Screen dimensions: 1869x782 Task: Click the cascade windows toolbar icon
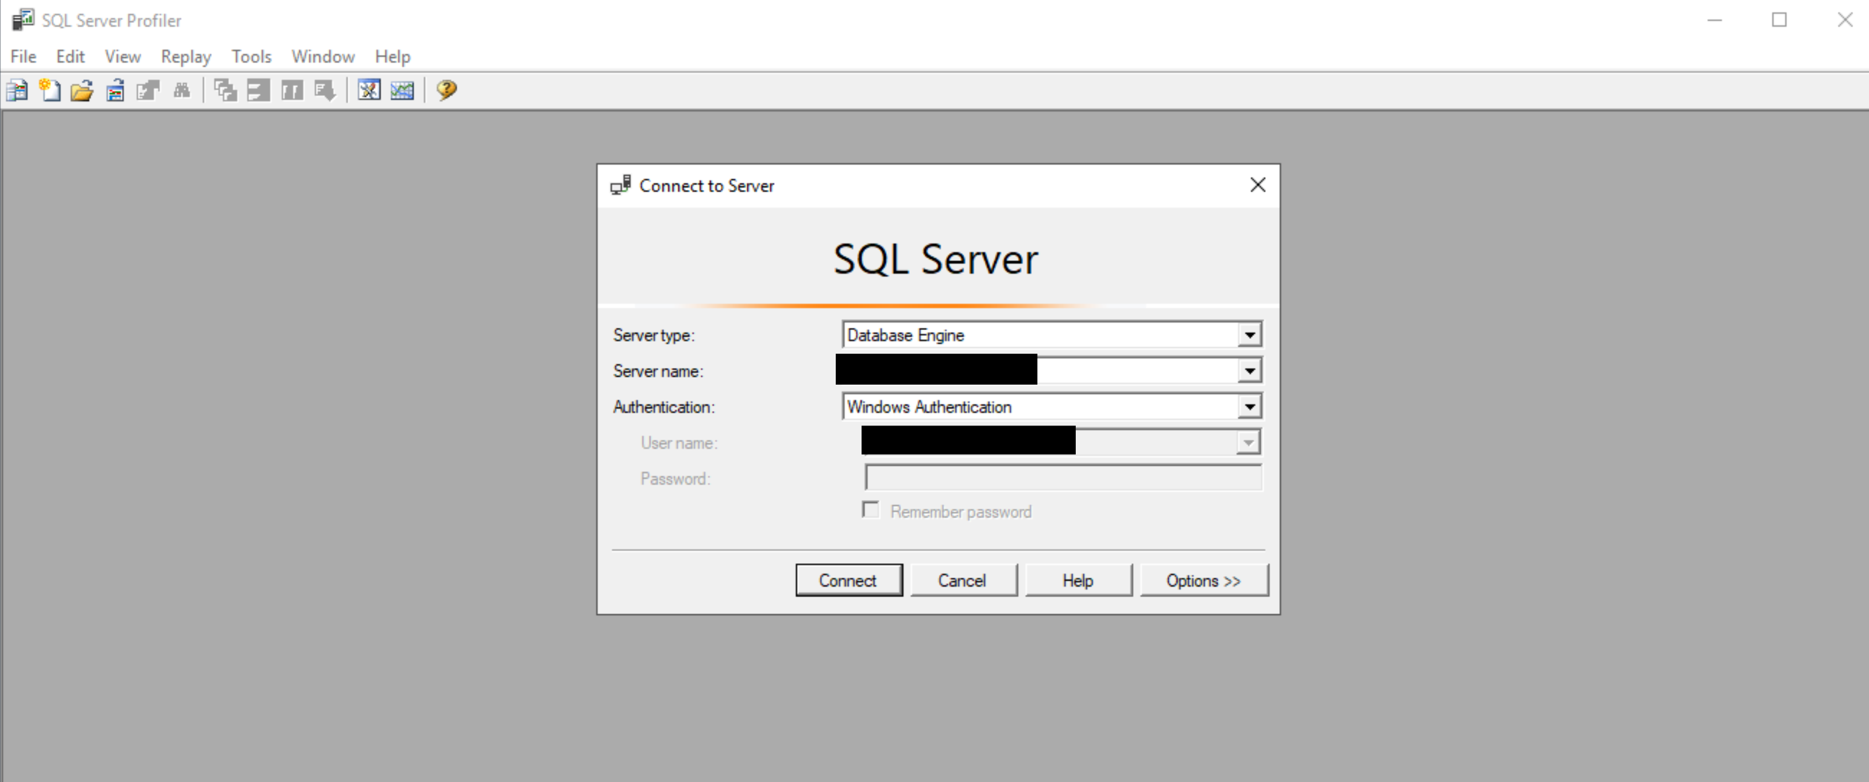pyautogui.click(x=225, y=91)
